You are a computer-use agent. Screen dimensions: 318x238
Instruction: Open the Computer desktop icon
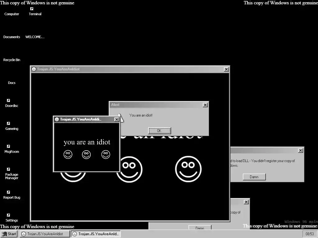point(11,14)
